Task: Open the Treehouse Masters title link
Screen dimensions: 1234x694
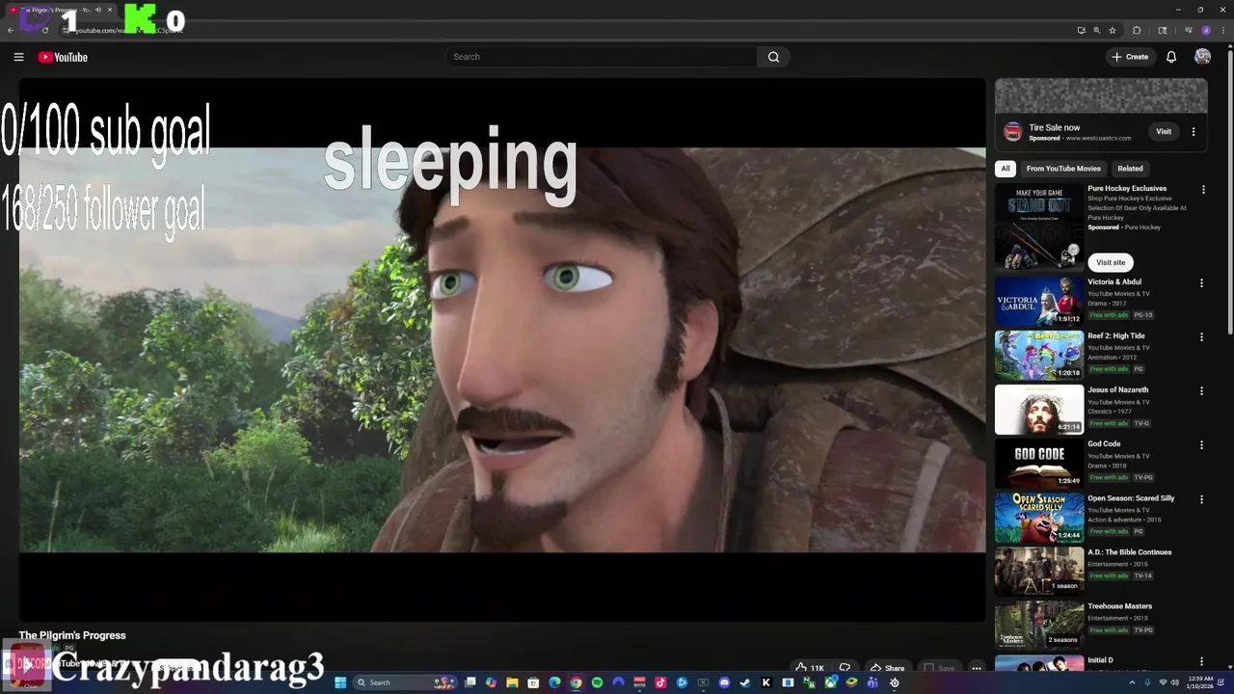Action: point(1120,606)
